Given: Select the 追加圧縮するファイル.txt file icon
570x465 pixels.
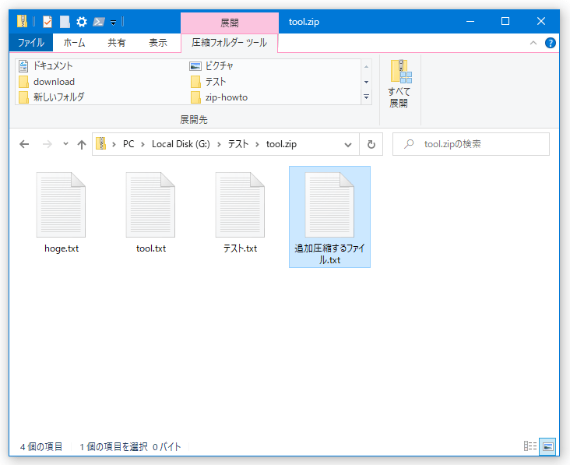Looking at the screenshot, I should (x=329, y=205).
